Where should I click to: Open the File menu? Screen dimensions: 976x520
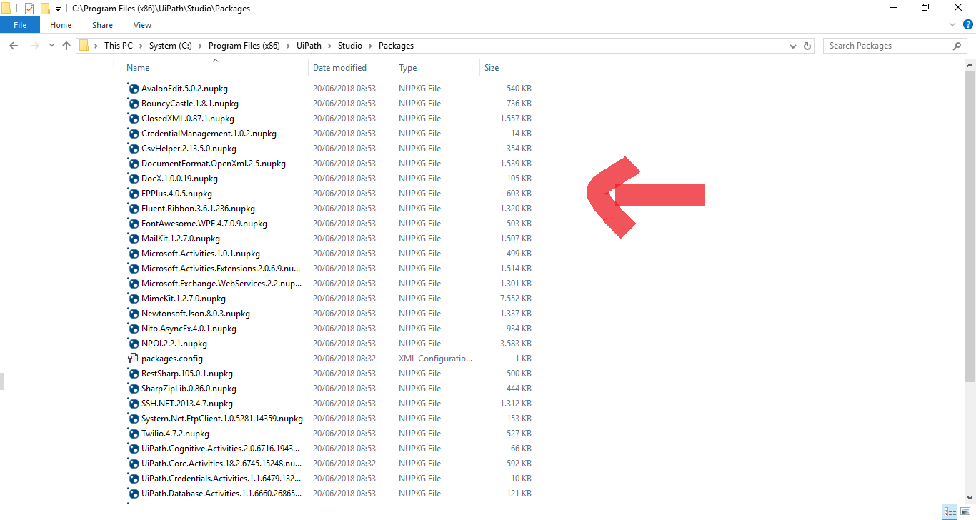coord(20,25)
